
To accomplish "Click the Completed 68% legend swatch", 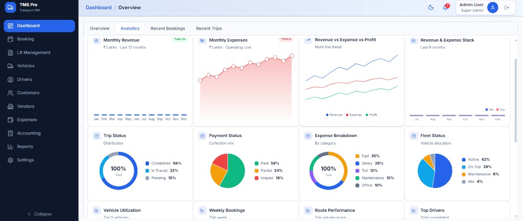I will click(148, 163).
